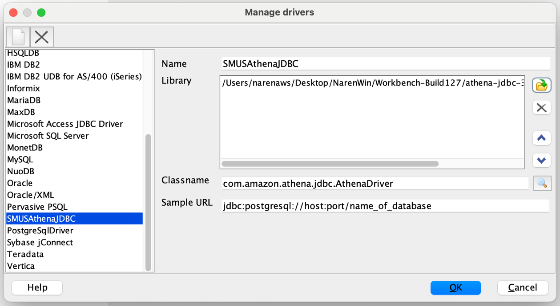Remove the selected library path
The width and height of the screenshot is (560, 306).
[x=541, y=107]
